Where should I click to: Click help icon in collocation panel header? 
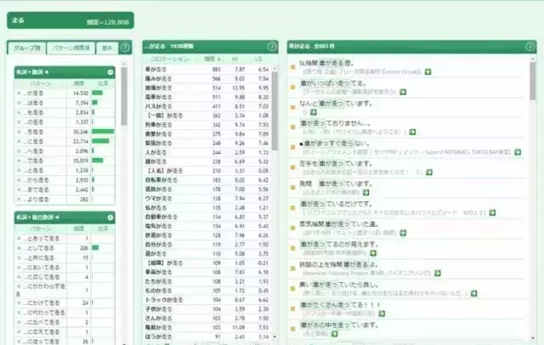coord(272,48)
